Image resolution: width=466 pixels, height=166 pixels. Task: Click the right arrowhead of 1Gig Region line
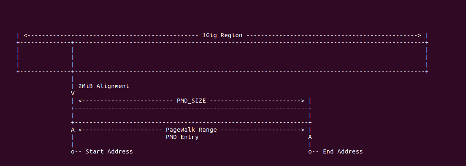[x=420, y=35]
